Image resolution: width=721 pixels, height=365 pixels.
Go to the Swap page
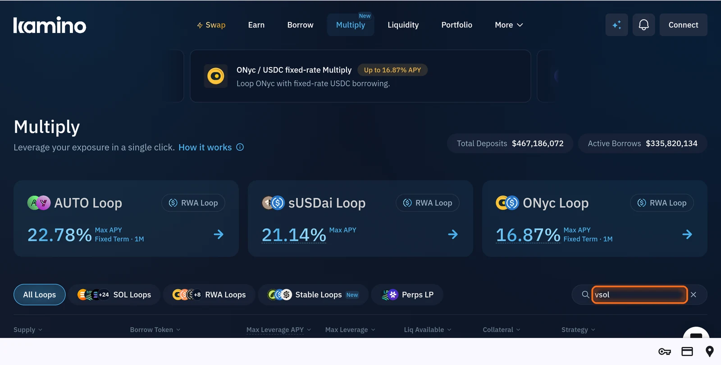click(211, 25)
